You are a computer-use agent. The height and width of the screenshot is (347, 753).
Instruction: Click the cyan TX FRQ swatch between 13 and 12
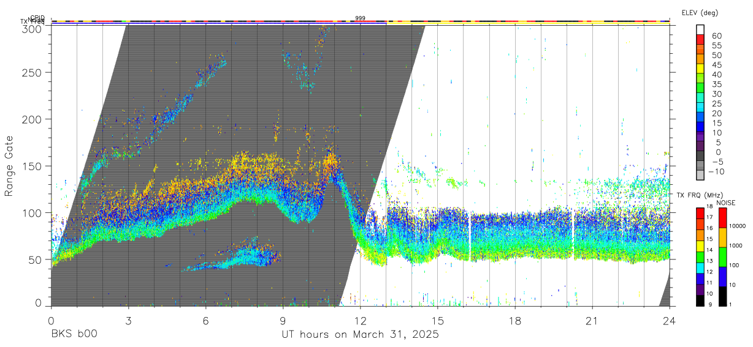point(700,267)
